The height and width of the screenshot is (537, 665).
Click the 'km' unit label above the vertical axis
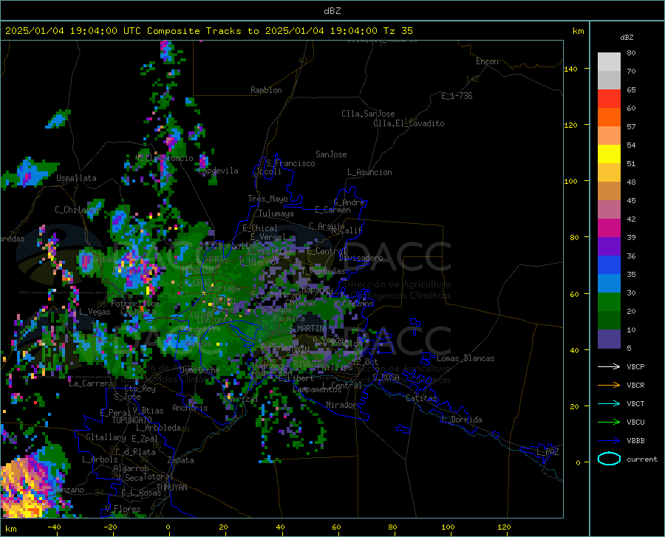pos(578,31)
